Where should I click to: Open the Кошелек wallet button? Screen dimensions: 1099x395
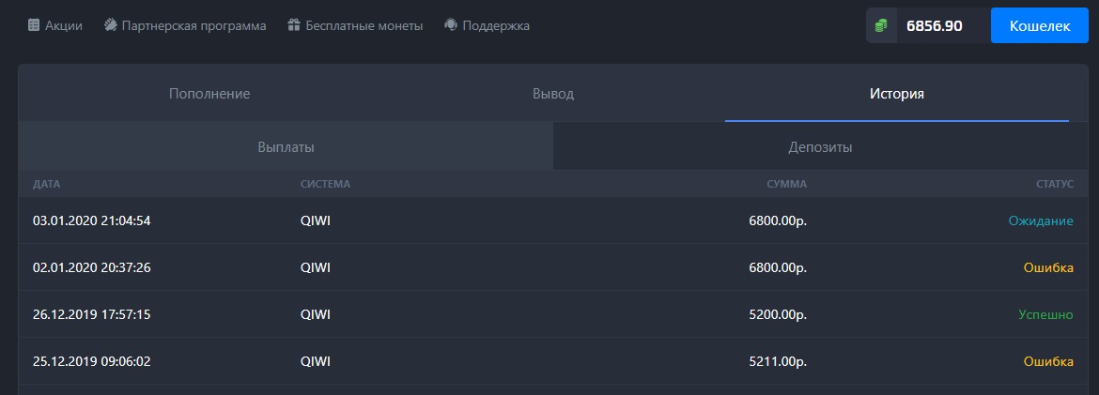coord(1039,26)
